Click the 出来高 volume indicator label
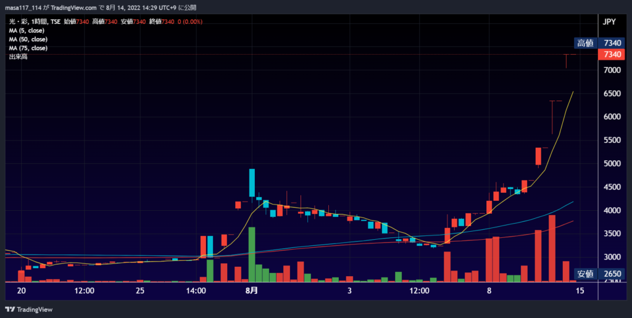632x318 pixels. [18, 57]
